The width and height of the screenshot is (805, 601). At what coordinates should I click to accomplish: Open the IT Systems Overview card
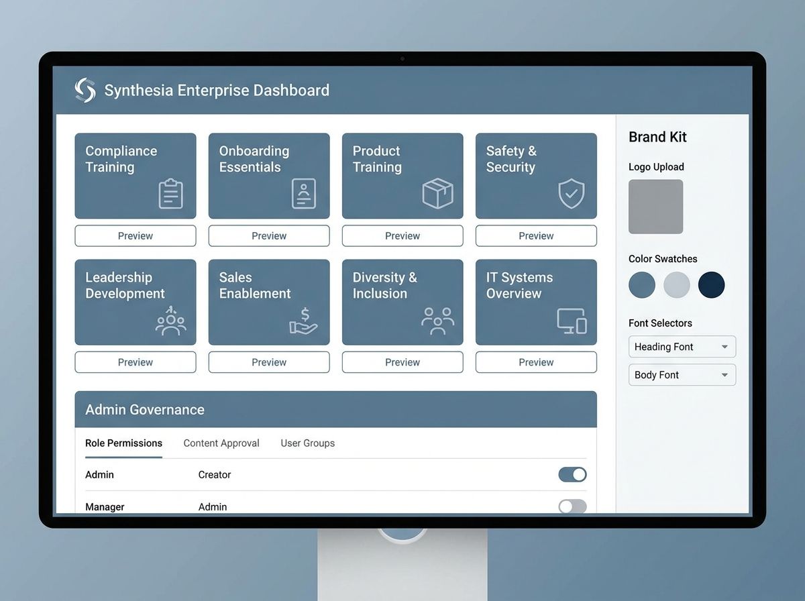click(x=536, y=303)
